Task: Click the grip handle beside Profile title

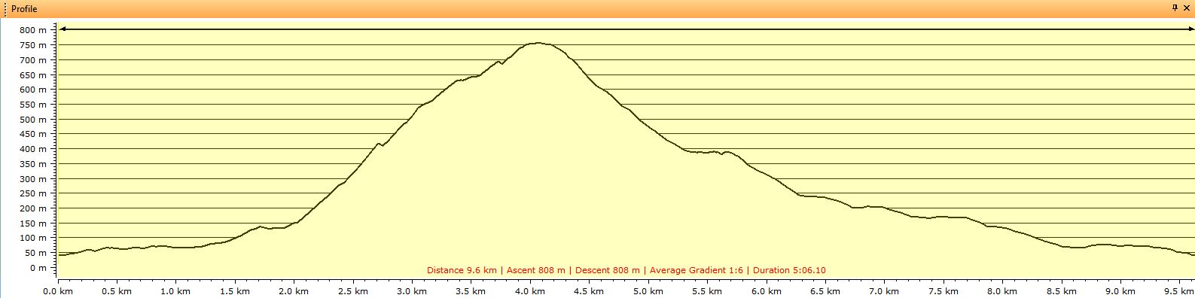Action: (5, 9)
